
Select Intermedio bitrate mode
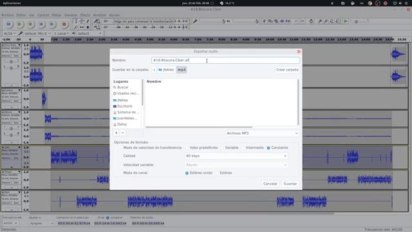coord(252,148)
